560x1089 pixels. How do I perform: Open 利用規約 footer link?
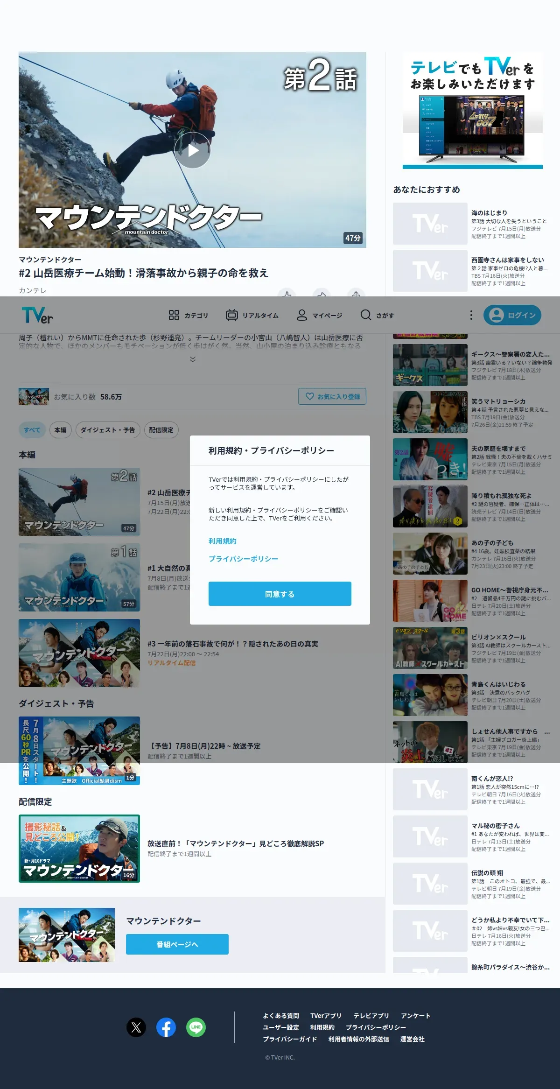pyautogui.click(x=322, y=1027)
